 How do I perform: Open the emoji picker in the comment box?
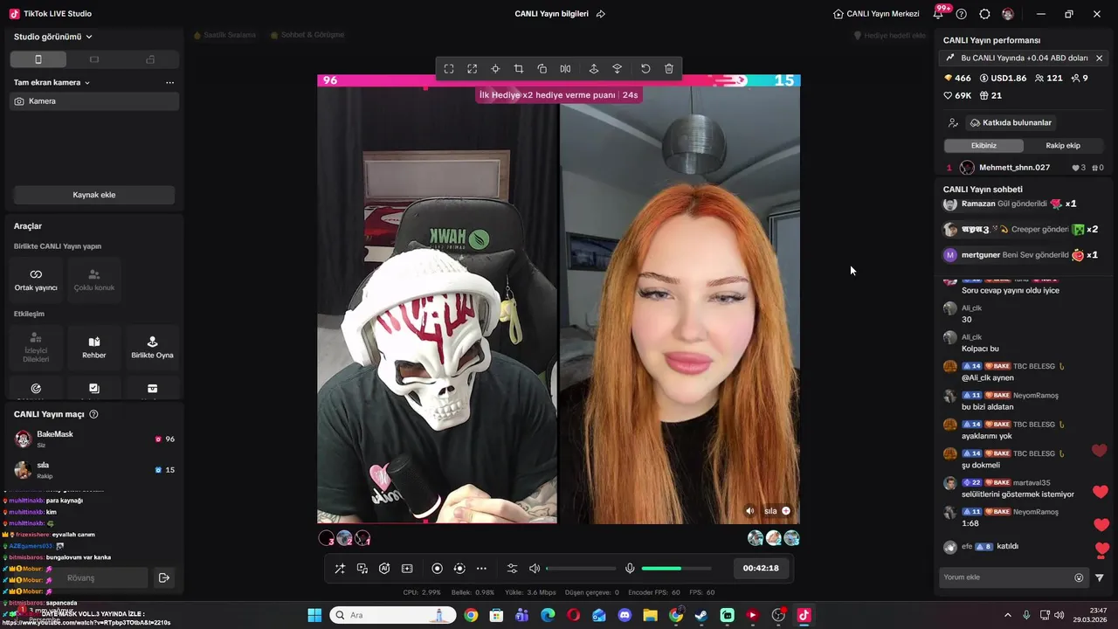coord(1079,577)
